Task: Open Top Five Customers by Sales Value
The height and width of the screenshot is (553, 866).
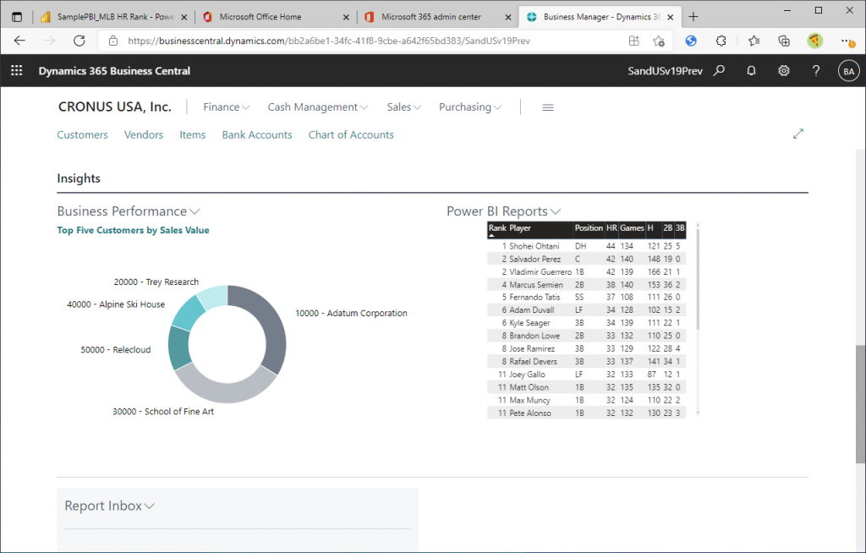Action: pyautogui.click(x=133, y=230)
